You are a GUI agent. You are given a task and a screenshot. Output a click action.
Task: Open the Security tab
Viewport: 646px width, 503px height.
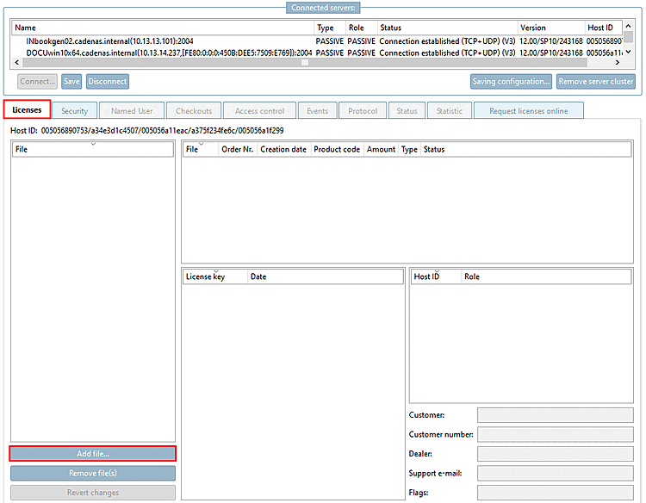(75, 111)
